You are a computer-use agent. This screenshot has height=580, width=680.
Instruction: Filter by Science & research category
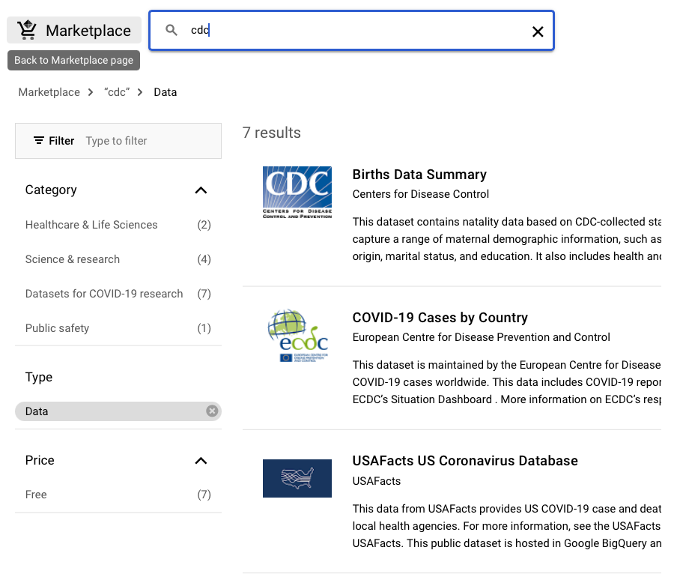click(x=118, y=259)
